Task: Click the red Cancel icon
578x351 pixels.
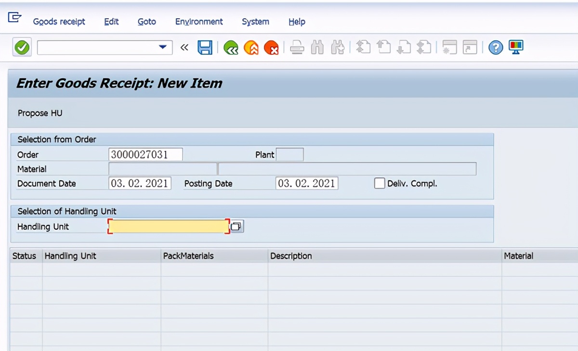Action: pyautogui.click(x=271, y=47)
